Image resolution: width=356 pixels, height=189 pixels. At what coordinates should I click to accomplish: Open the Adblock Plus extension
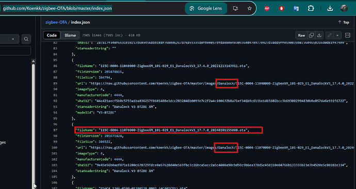[x=267, y=8]
